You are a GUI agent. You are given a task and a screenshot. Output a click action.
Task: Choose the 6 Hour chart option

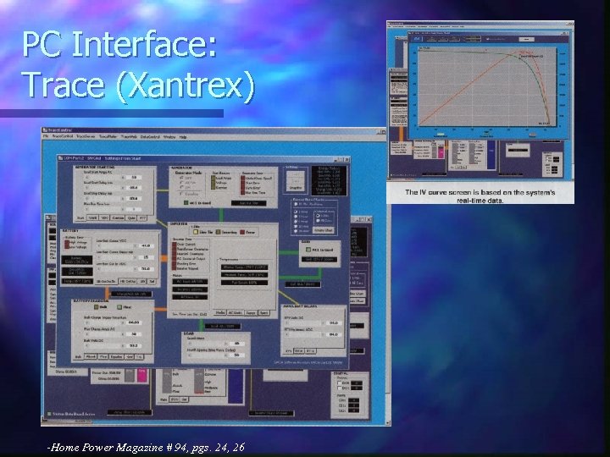[x=301, y=221]
